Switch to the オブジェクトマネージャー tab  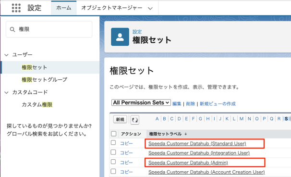112,8
